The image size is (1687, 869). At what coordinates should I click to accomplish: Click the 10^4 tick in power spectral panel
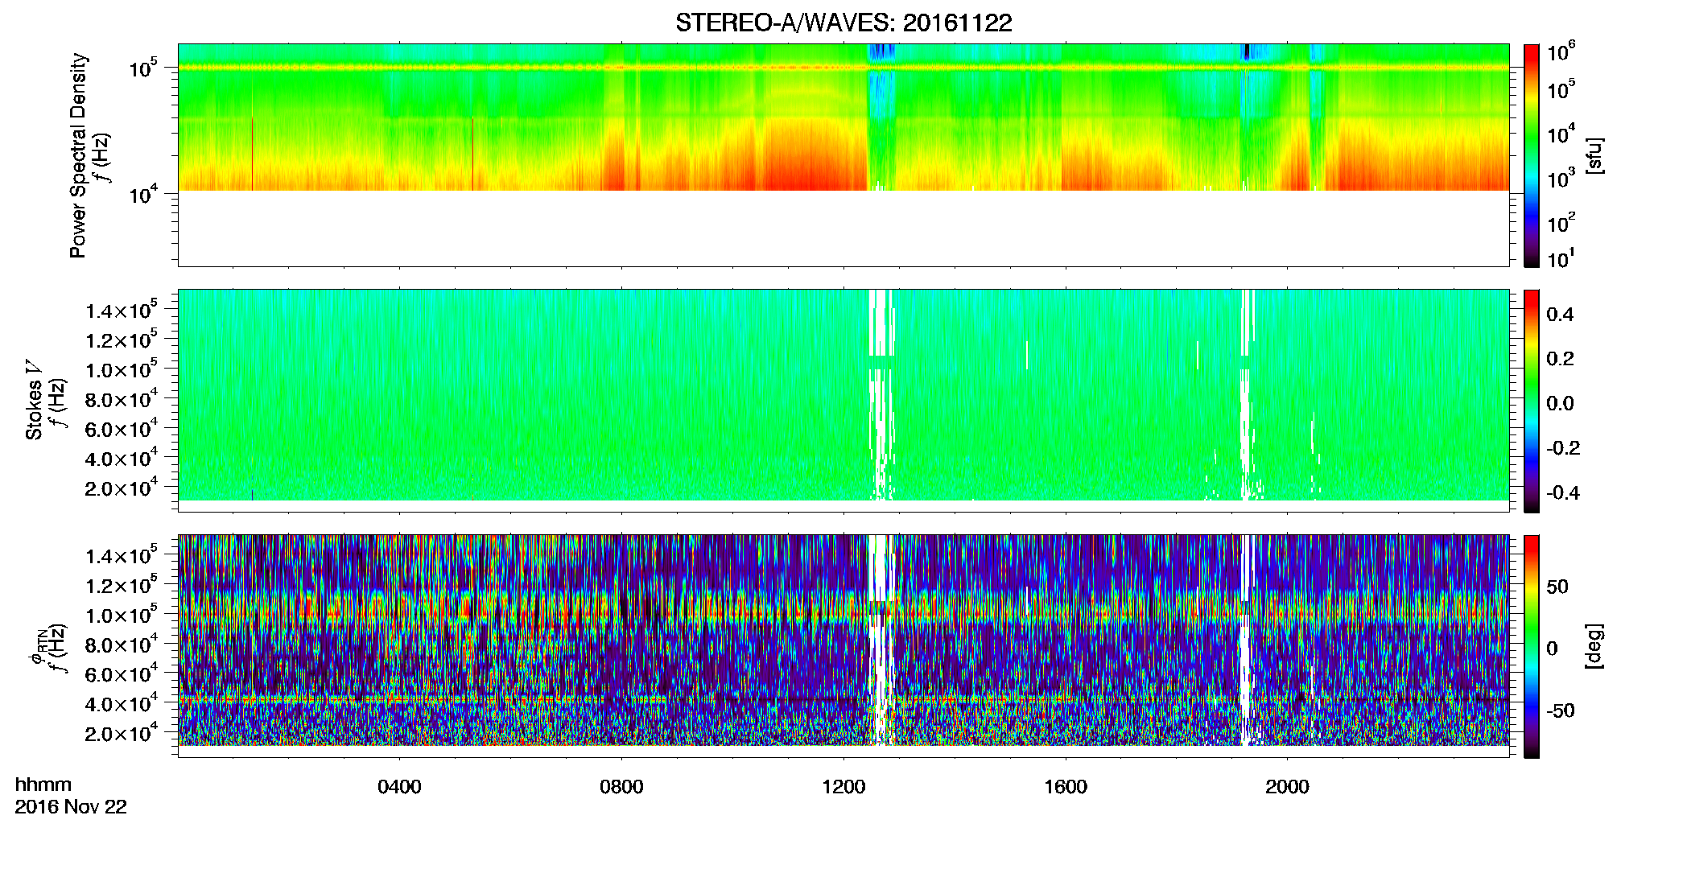point(144,194)
